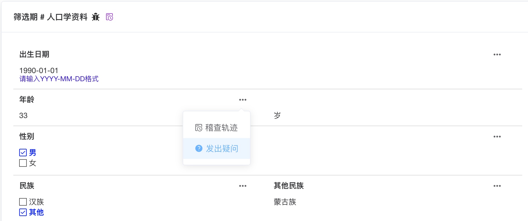Click the purple audit trail icon in header
Screen dimensions: 528x221
tap(110, 17)
